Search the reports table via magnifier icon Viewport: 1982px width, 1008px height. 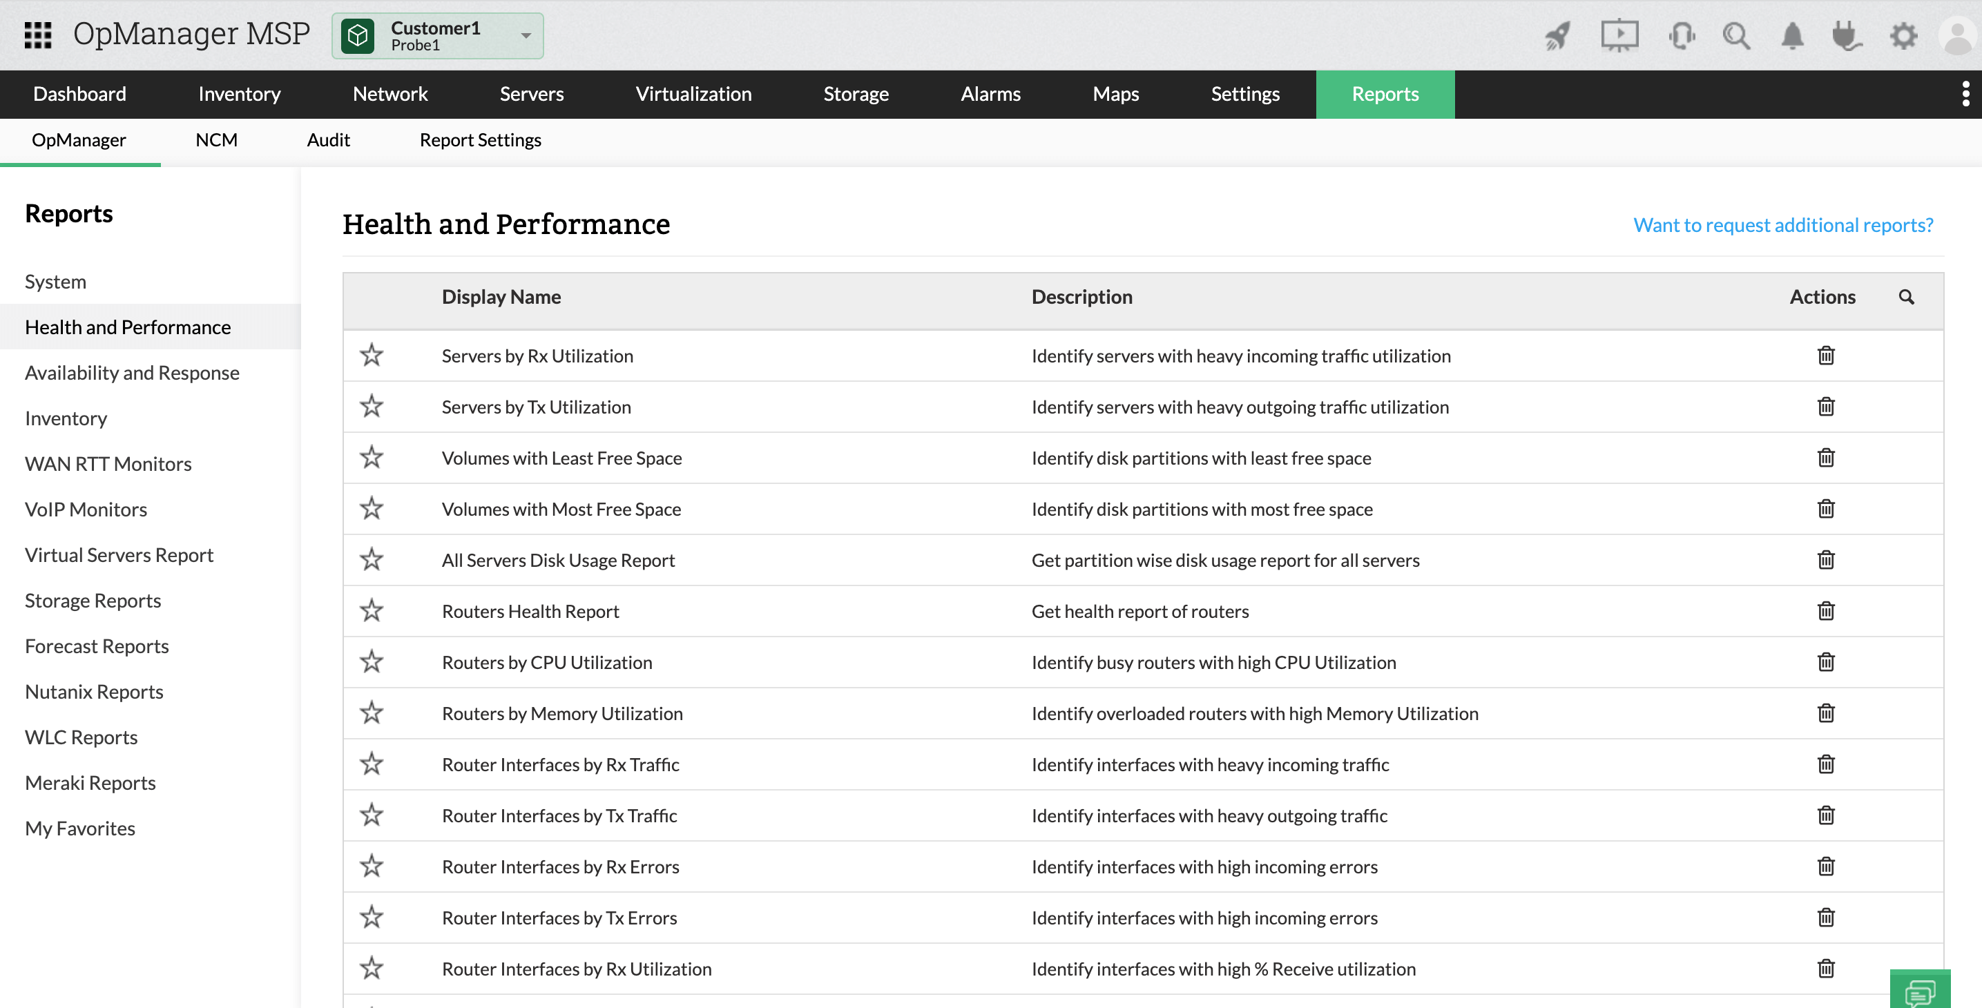1906,297
